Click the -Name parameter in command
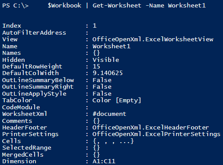The width and height of the screenshot is (223, 165). (155, 6)
